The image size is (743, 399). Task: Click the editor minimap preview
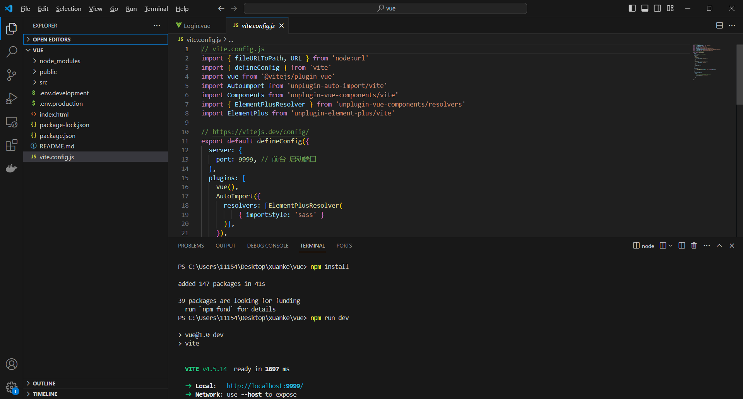click(x=707, y=62)
